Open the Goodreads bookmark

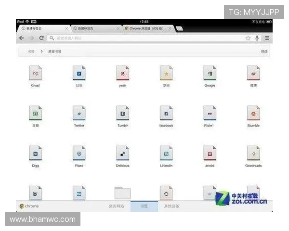253,153
